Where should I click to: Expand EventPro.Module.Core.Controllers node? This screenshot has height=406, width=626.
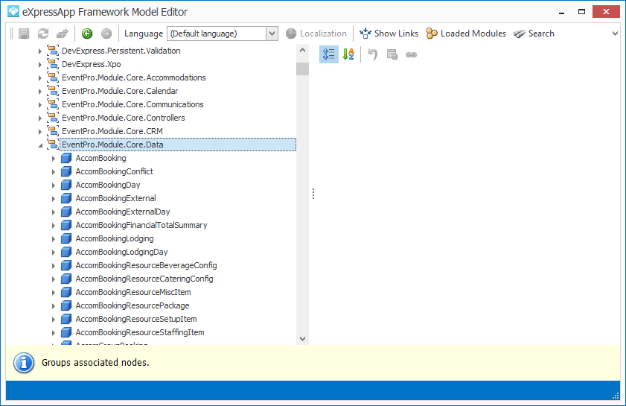[x=40, y=118]
